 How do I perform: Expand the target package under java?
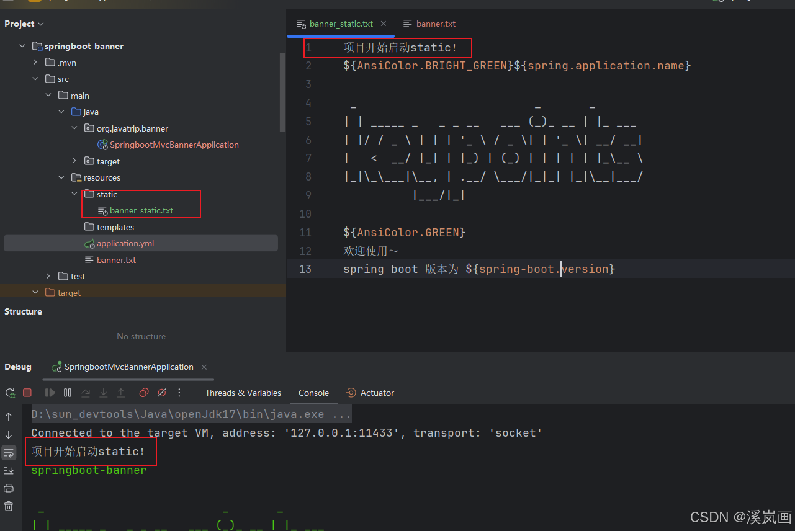tap(74, 161)
